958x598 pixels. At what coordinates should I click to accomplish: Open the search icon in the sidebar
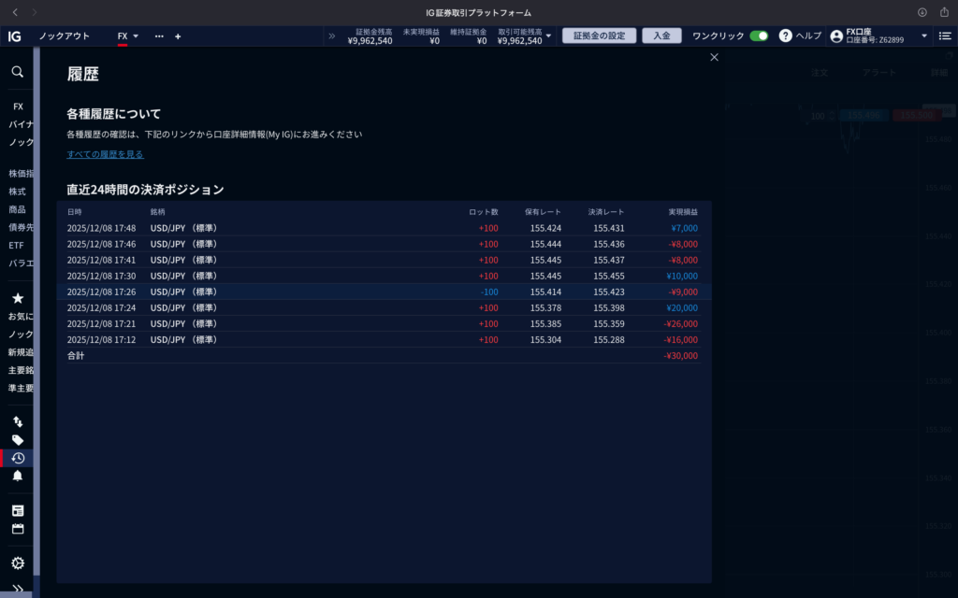click(x=17, y=71)
